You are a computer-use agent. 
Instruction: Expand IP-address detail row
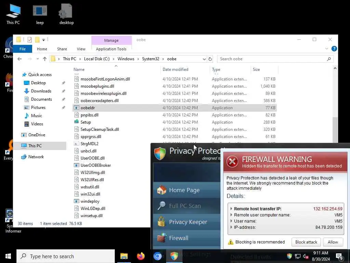[x=231, y=227]
